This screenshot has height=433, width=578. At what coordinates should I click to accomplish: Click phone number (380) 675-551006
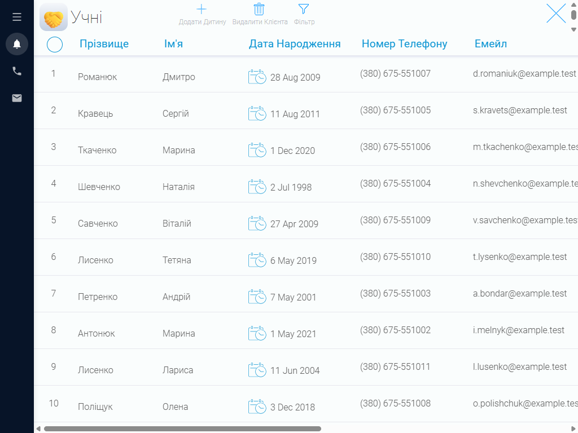pos(395,147)
